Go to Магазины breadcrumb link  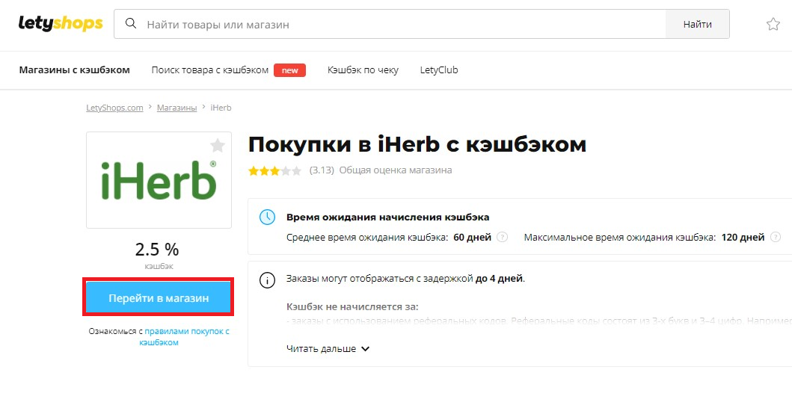click(176, 108)
